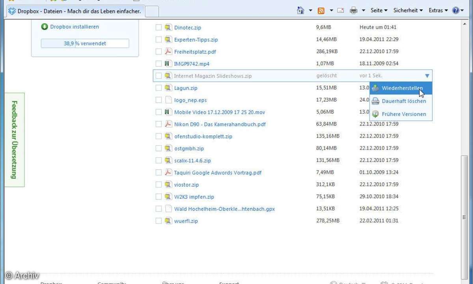Click the '135,16MB' size value
The width and height of the screenshot is (473, 284).
coord(328,136)
